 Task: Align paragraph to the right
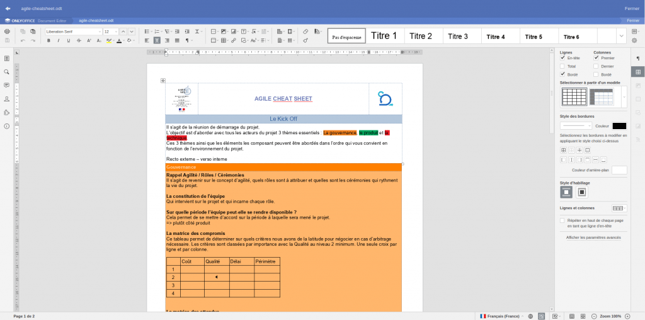click(167, 40)
